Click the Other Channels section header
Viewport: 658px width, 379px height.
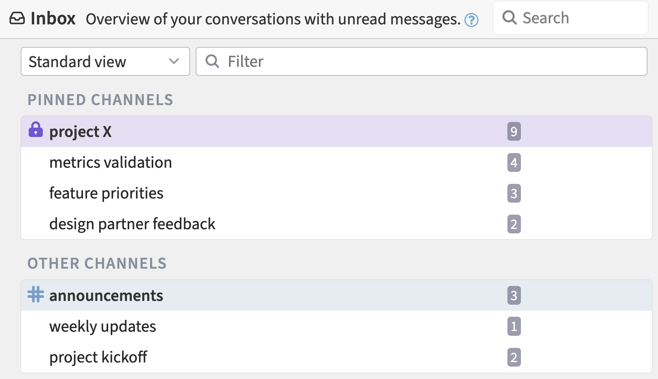pyautogui.click(x=97, y=263)
